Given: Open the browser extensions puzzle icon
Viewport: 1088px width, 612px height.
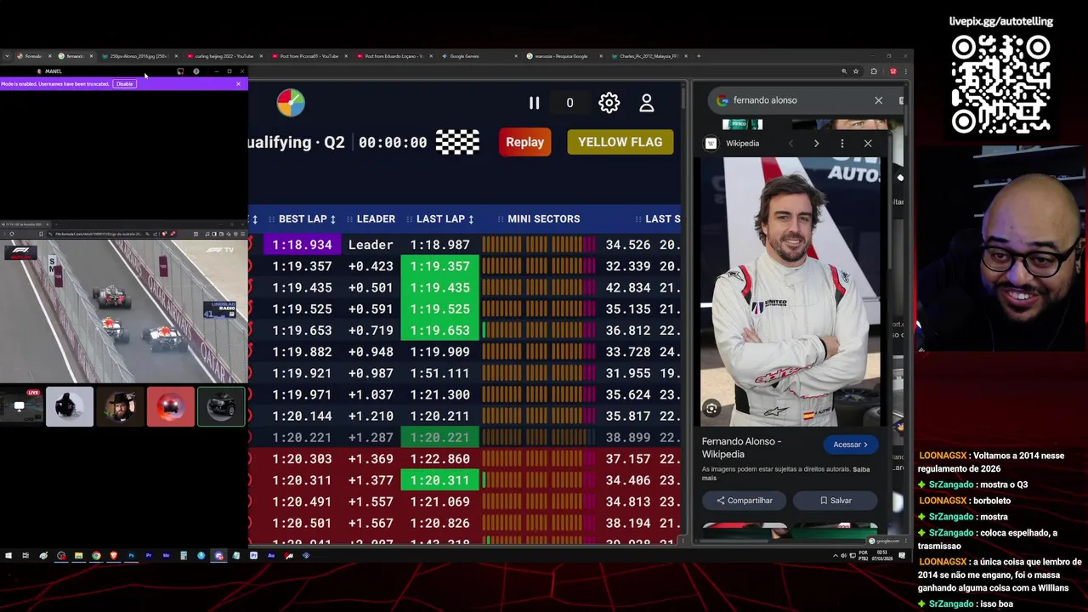Looking at the screenshot, I should (874, 71).
